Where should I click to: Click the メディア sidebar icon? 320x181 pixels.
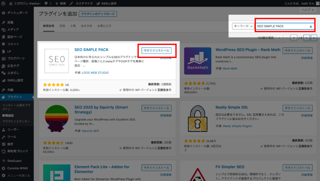click(x=3, y=30)
